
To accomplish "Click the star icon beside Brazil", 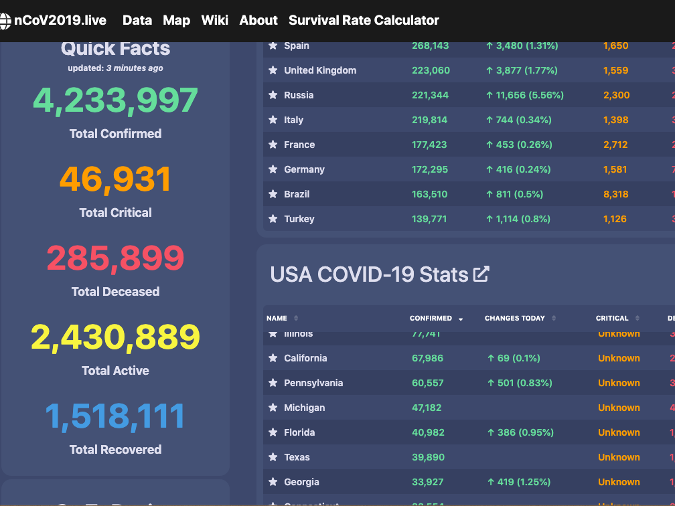I will 273,194.
